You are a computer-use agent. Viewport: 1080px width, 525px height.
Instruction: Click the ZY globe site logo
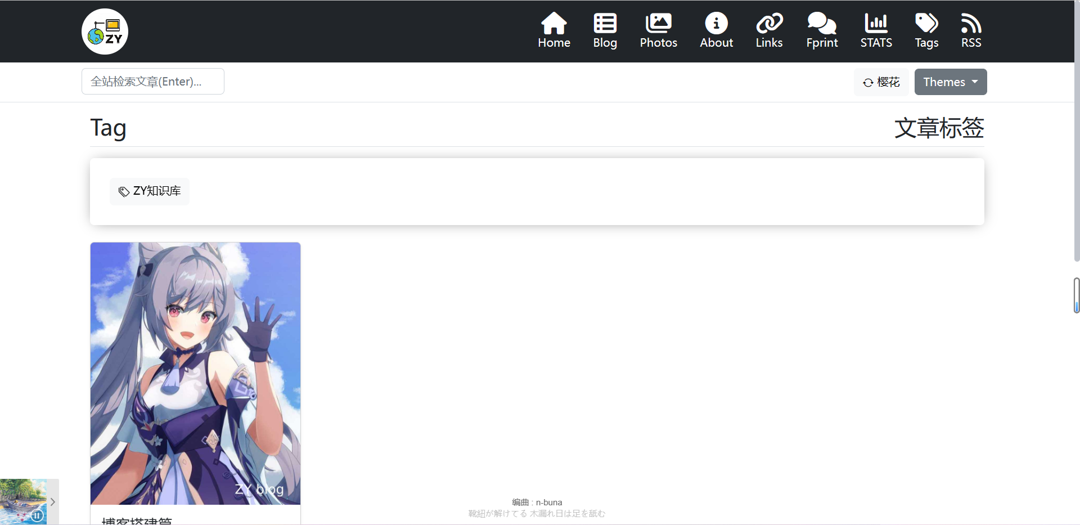pyautogui.click(x=105, y=32)
